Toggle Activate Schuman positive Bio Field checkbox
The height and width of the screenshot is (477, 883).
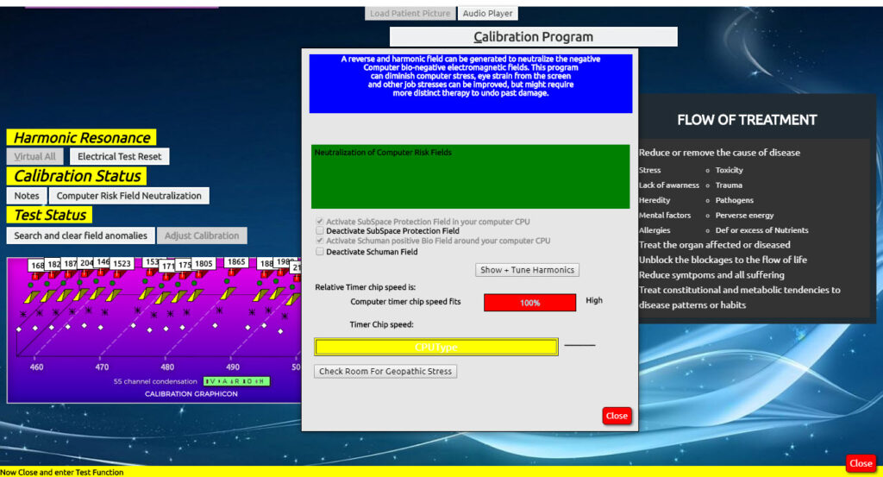[x=320, y=242]
